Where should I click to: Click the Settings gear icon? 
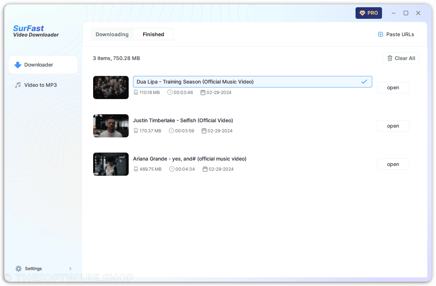click(18, 269)
